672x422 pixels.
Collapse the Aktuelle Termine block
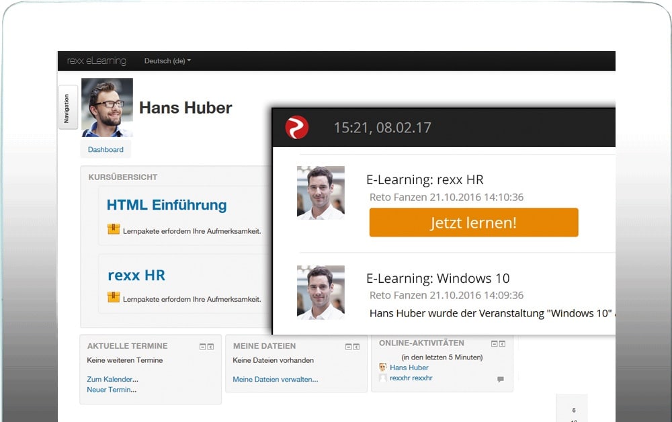(x=203, y=347)
